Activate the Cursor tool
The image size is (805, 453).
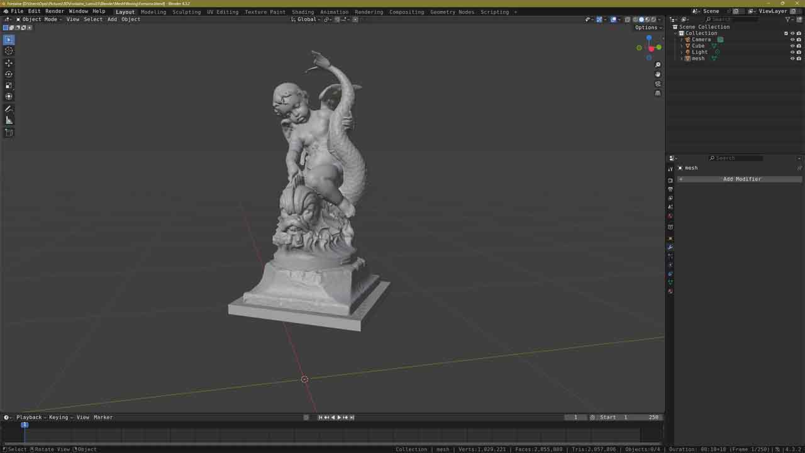click(9, 50)
